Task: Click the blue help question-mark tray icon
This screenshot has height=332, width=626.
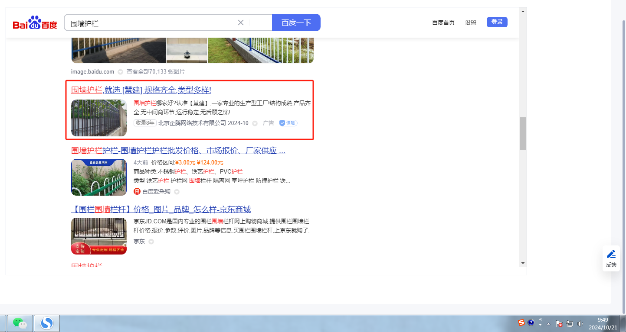Action: 530,322
